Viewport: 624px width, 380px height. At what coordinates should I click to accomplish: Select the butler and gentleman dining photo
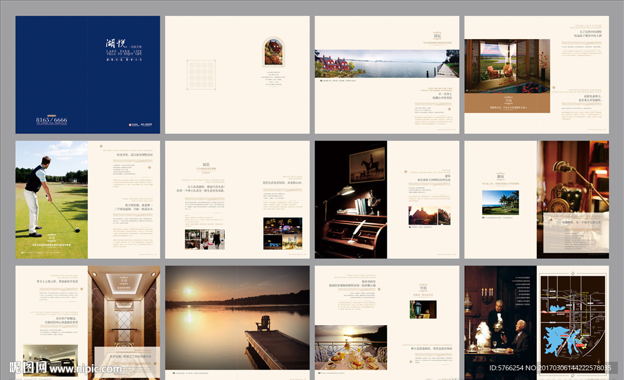500,323
